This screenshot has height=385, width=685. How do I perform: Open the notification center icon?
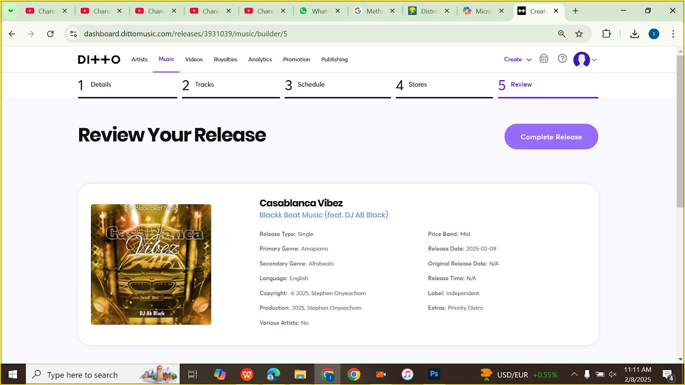668,374
